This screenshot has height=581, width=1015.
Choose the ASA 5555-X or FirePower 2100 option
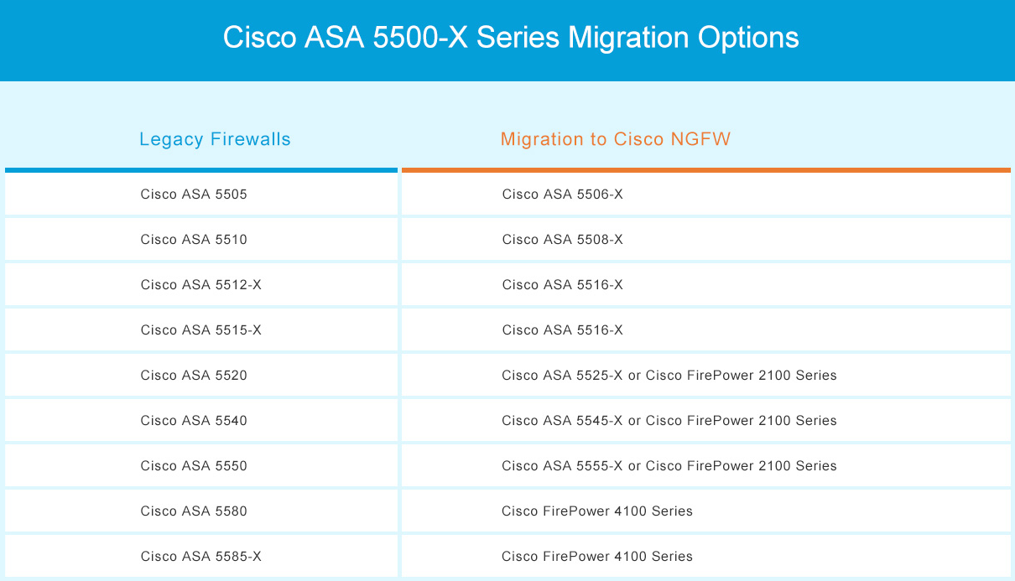(669, 466)
